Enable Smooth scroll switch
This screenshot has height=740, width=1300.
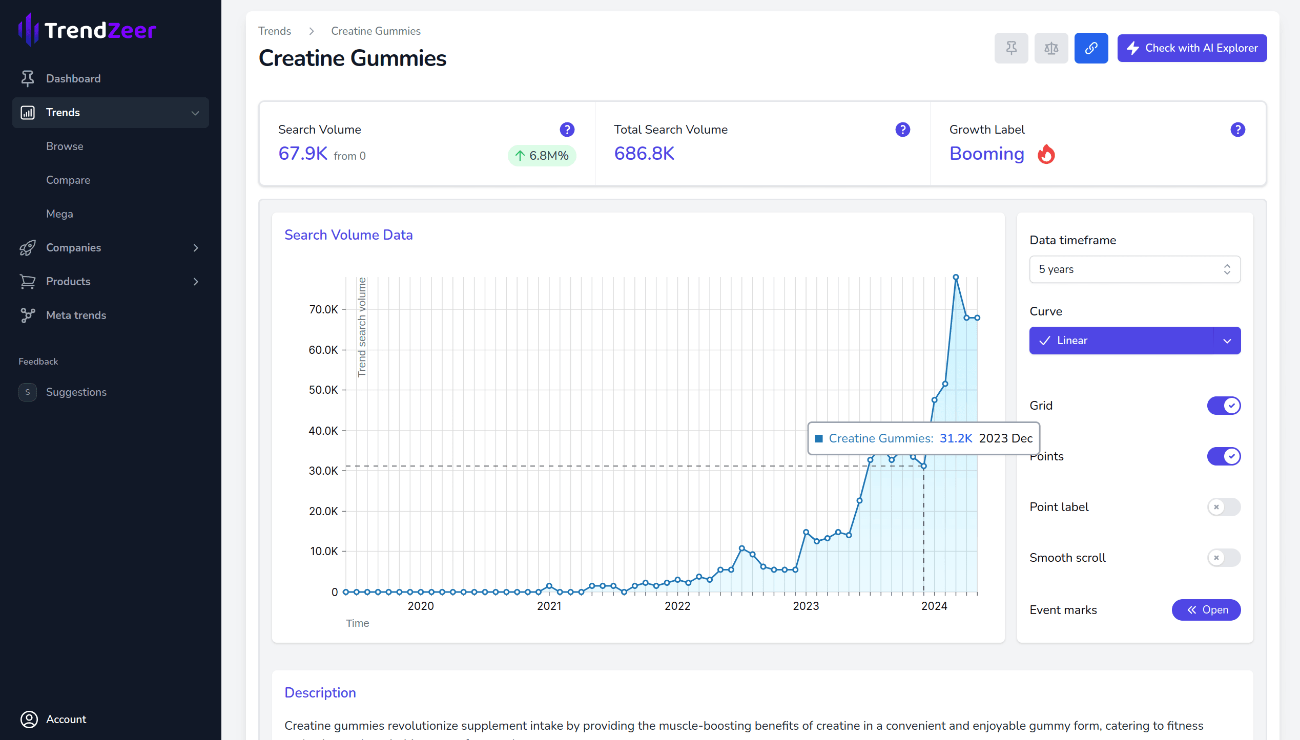1224,558
